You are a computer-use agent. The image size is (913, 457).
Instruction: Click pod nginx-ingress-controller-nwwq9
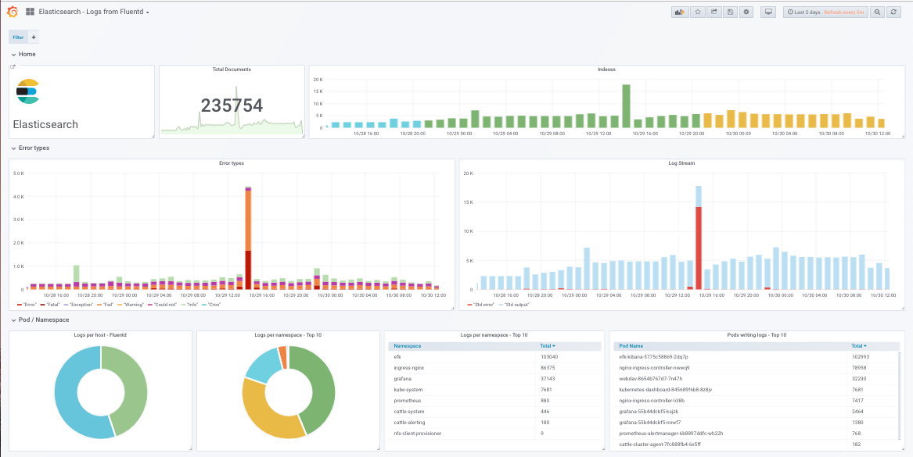tap(655, 367)
